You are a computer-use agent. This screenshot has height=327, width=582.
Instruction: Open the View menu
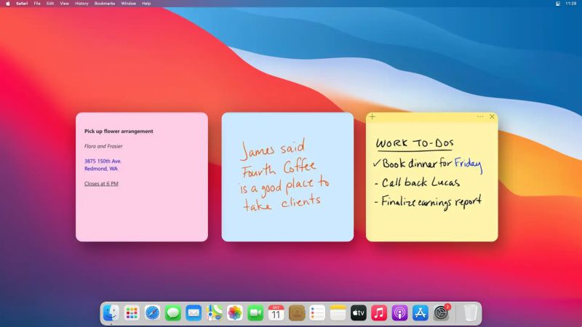pyautogui.click(x=64, y=4)
